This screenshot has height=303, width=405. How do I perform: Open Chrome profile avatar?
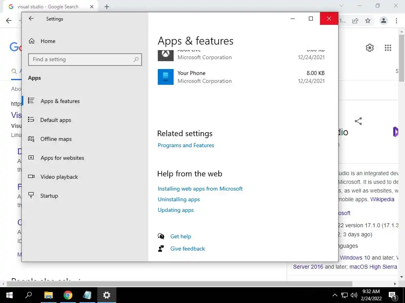click(x=384, y=21)
